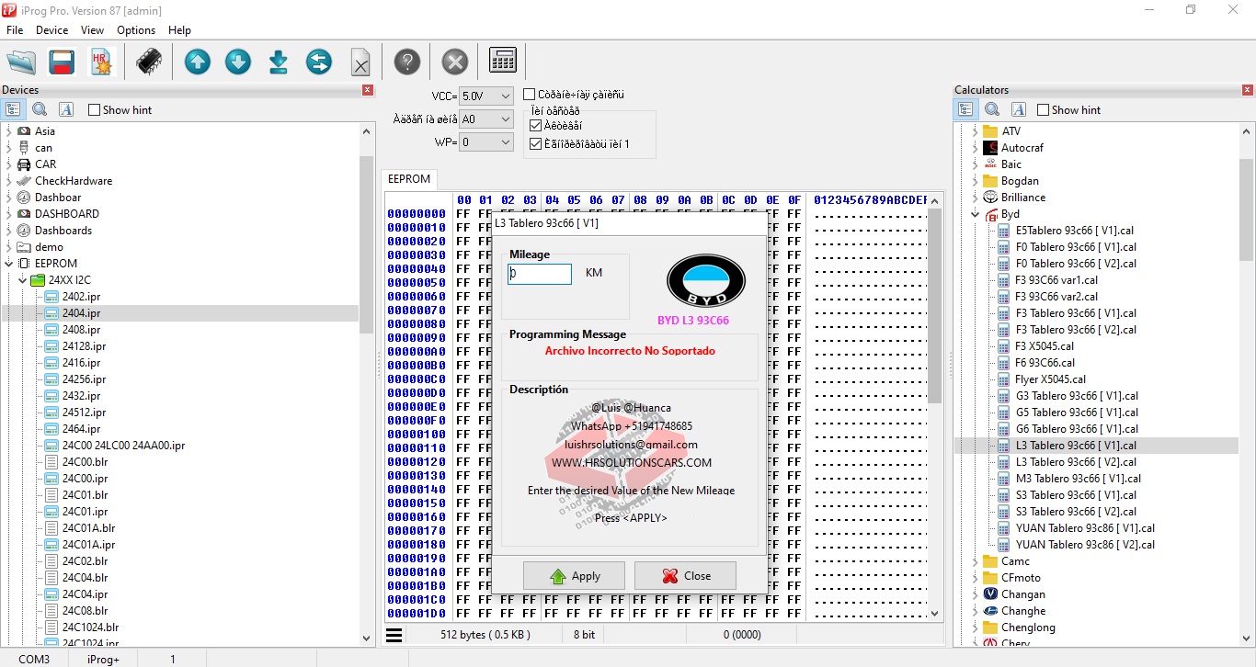Screen dimensions: 1256x667
Task: Open the A0 address dropdown
Action: click(486, 119)
